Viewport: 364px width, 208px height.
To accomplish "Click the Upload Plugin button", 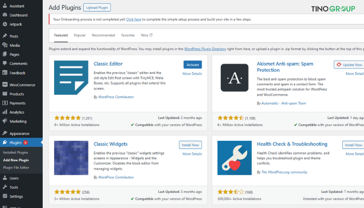I will pos(97,7).
